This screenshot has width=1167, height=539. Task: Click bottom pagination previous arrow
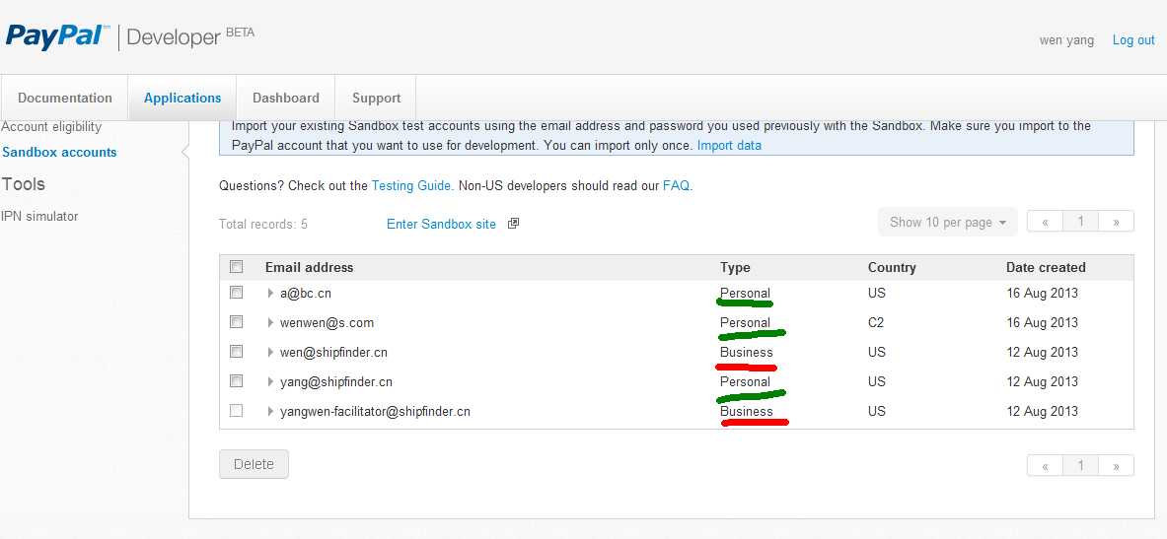pyautogui.click(x=1045, y=466)
